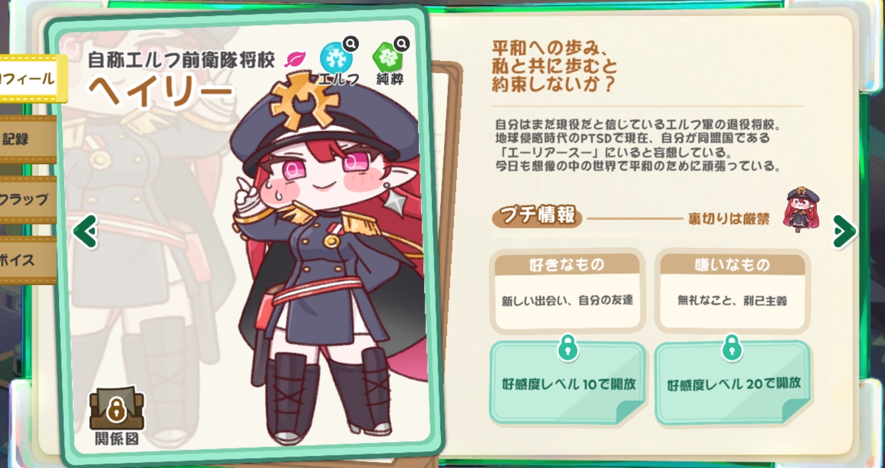
Task: Click the blue エルフ race icon
Action: [336, 58]
